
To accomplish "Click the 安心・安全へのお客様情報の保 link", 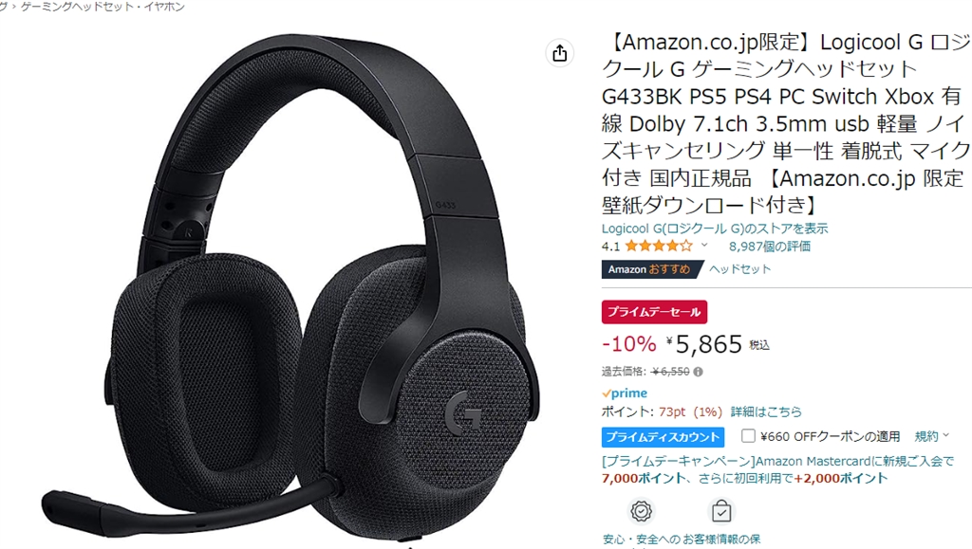I will click(682, 540).
